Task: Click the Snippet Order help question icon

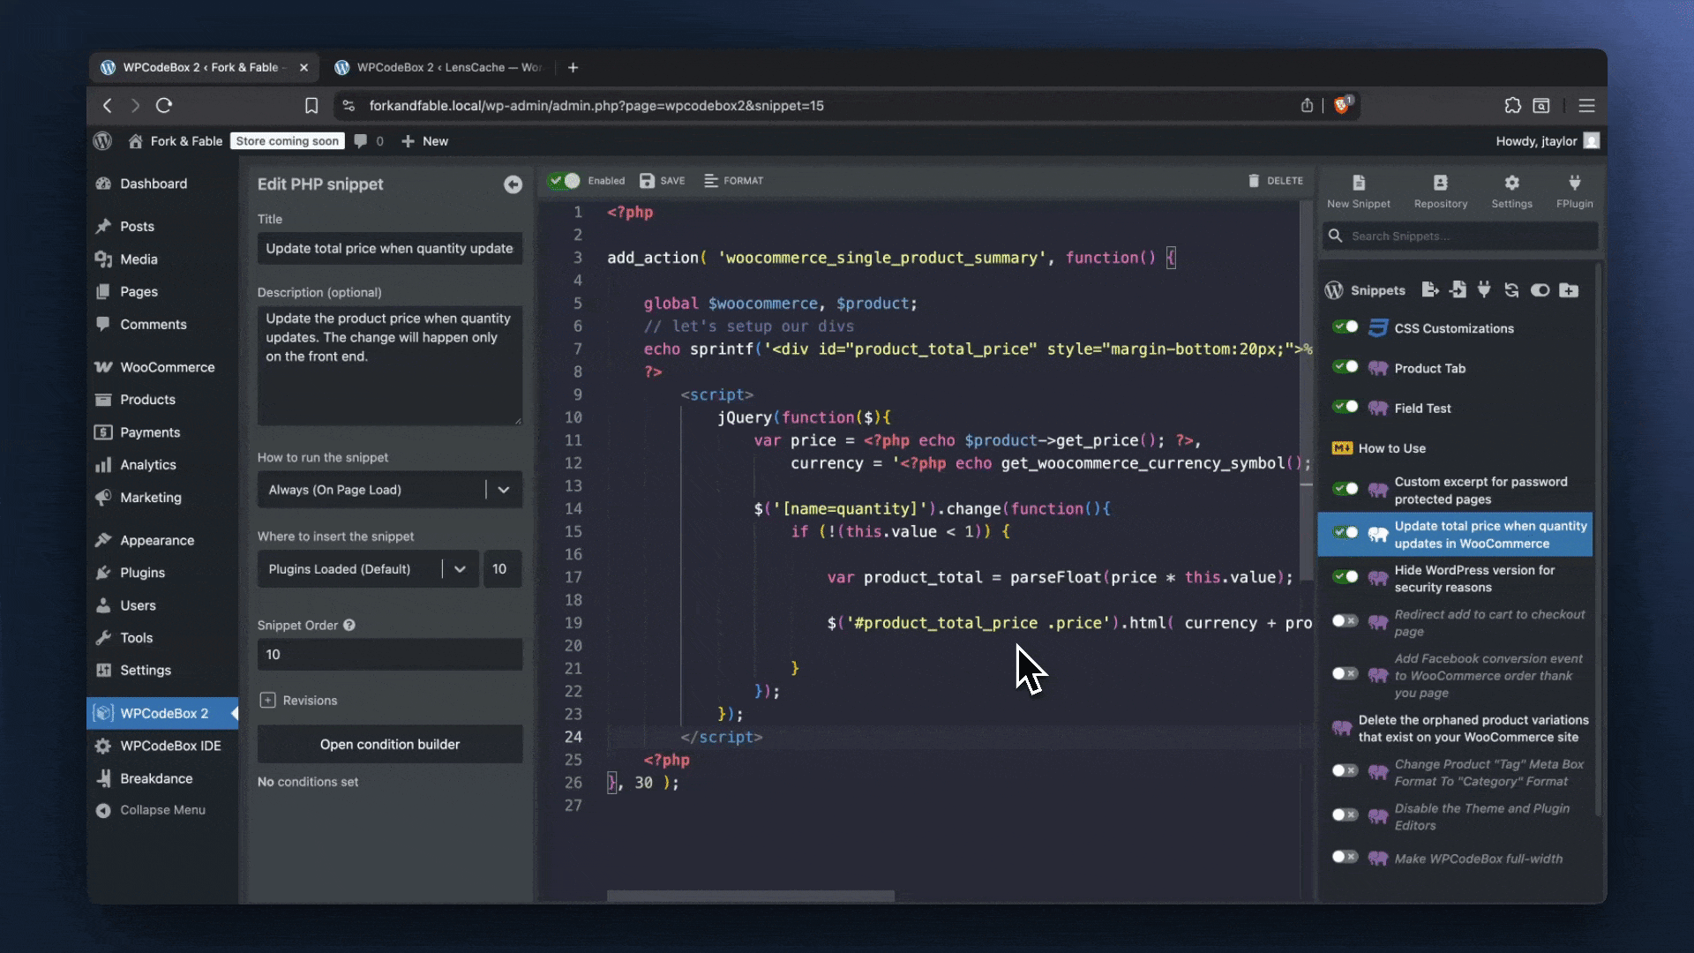Action: (x=349, y=626)
